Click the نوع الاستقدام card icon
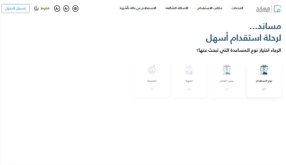Screen dimensions: 286x165 264,70
